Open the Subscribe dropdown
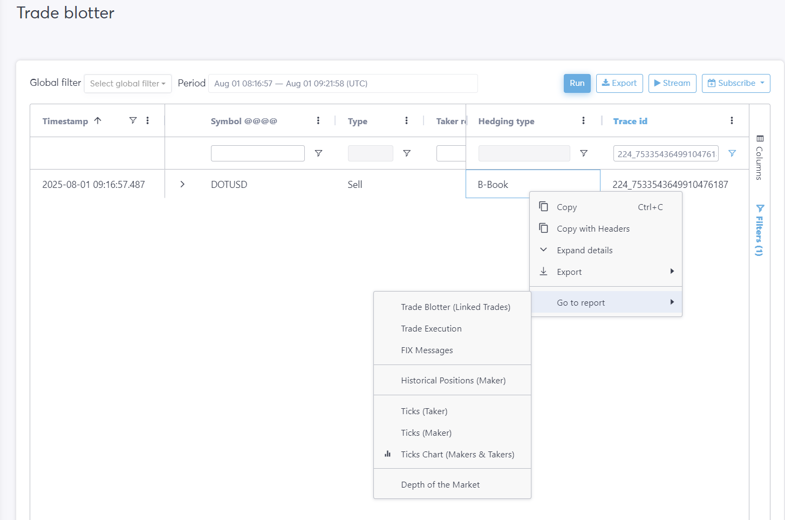This screenshot has width=785, height=520. (x=736, y=83)
